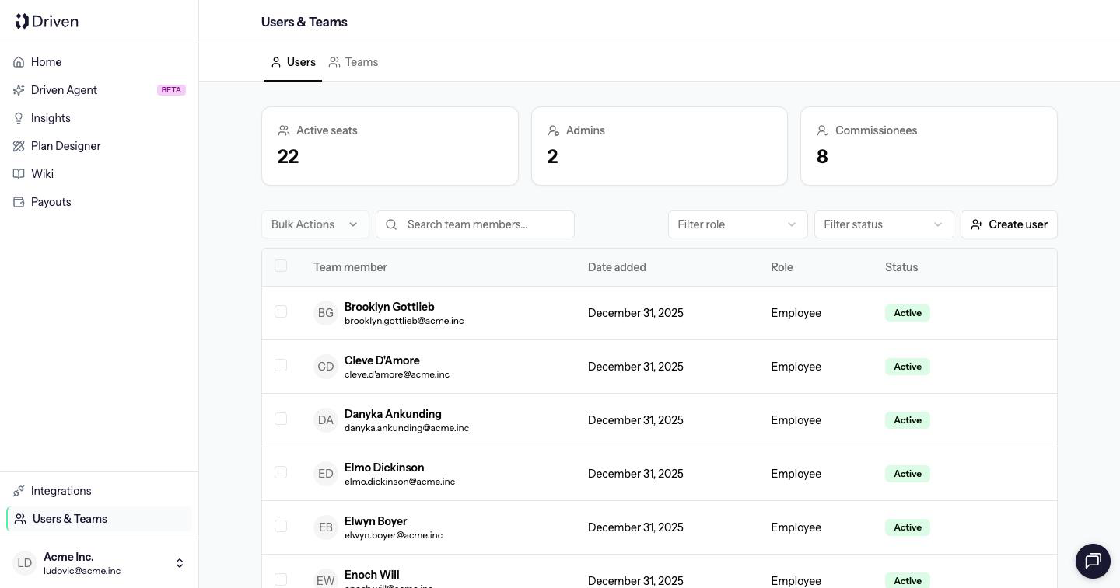Click the CD avatar for Cleve D'Amore
This screenshot has width=1120, height=588.
tap(325, 367)
